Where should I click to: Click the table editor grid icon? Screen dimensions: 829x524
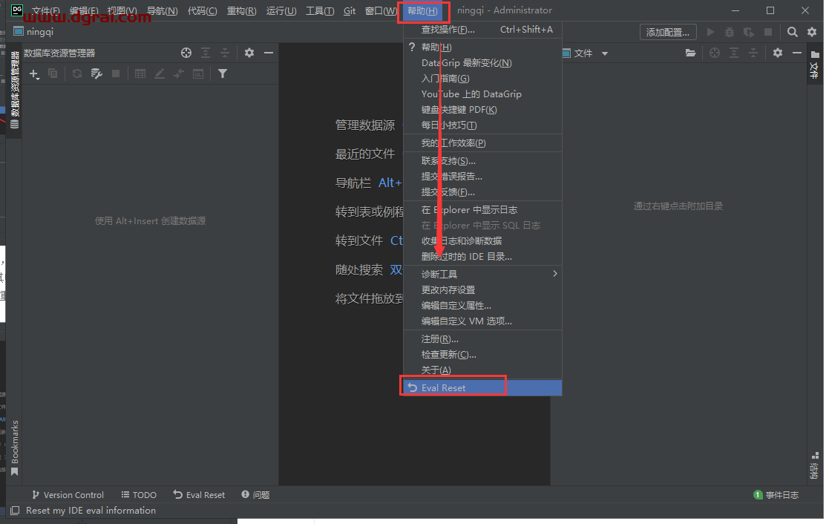(140, 73)
